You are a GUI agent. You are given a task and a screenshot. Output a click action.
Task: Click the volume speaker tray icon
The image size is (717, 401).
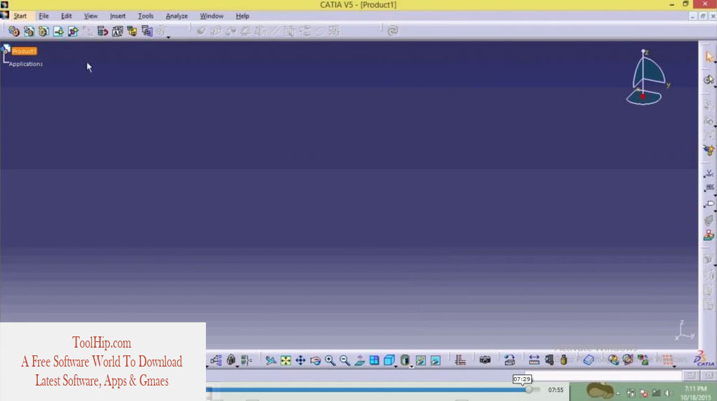pos(668,393)
